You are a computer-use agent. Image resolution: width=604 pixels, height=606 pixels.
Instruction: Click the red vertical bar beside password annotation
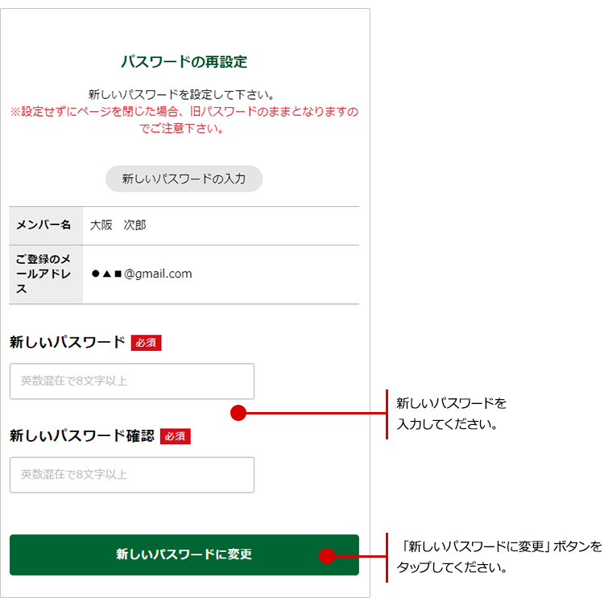pyautogui.click(x=387, y=414)
